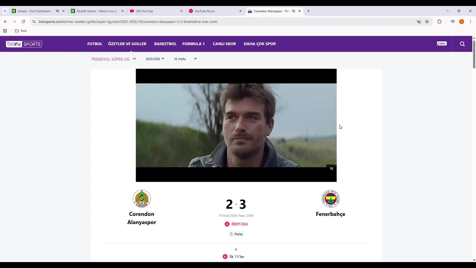Open the ÖZETLER VE GOLLER menu
Screen dimensions: 476x268
click(127, 44)
